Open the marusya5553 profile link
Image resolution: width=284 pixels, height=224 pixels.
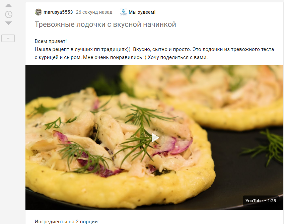58,12
